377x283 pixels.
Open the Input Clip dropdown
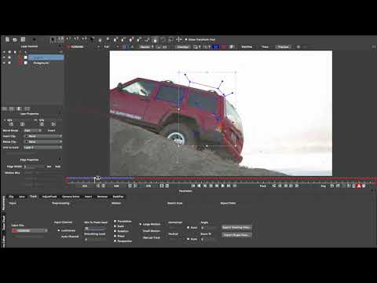tap(30, 230)
